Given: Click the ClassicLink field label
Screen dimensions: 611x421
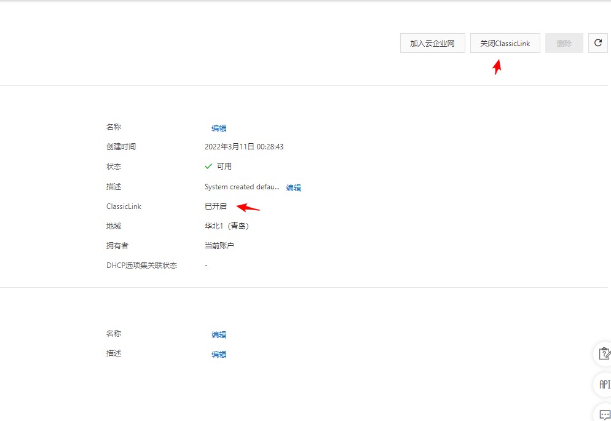Looking at the screenshot, I should 124,207.
